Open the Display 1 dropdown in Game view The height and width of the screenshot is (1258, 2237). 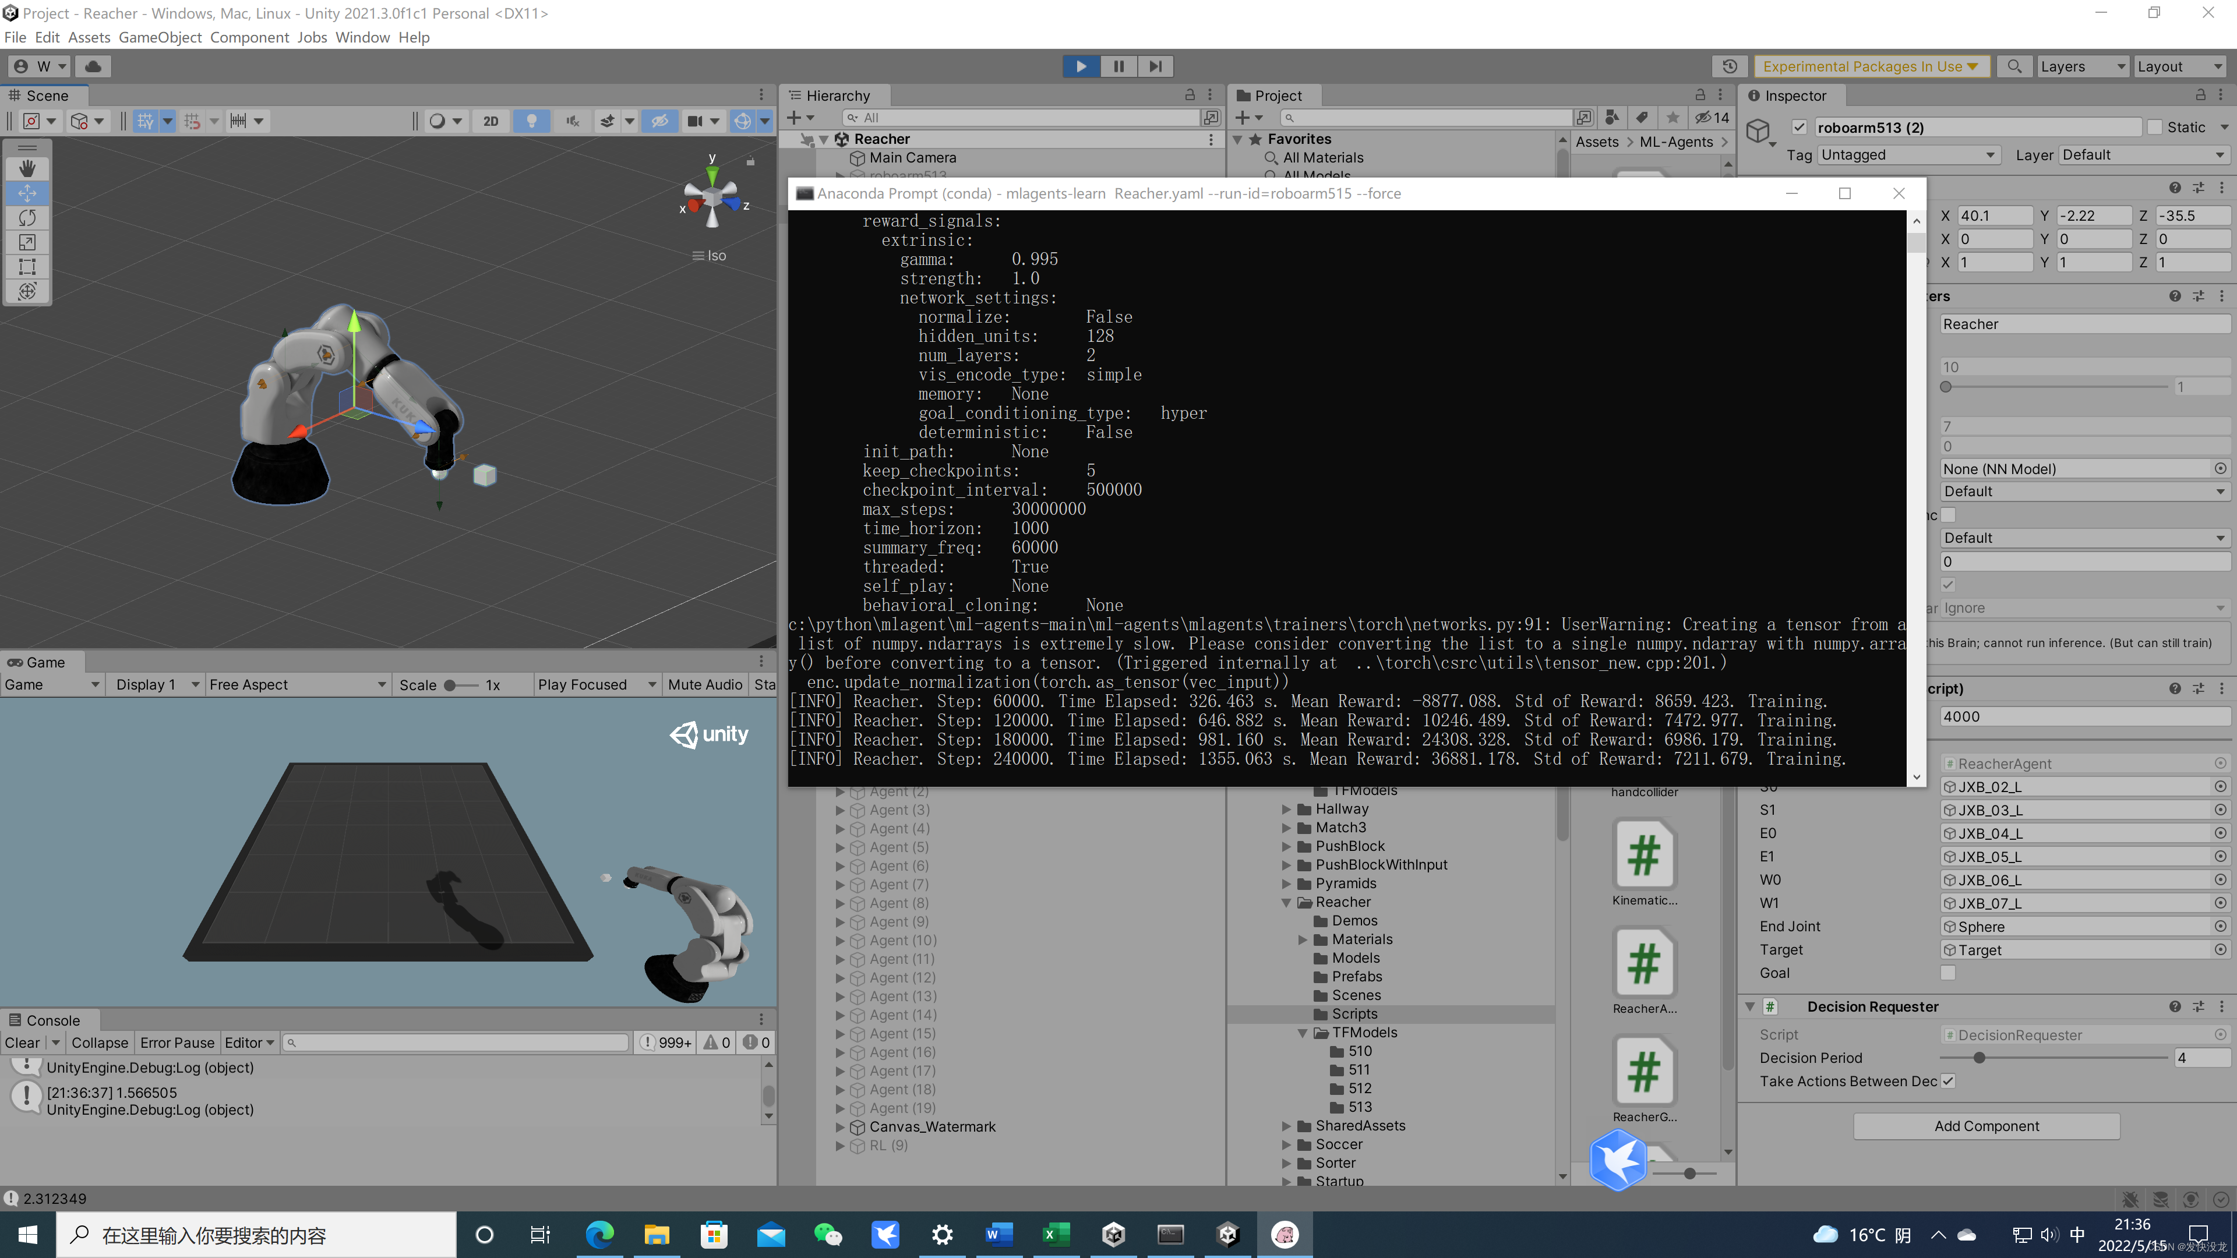pyautogui.click(x=156, y=684)
